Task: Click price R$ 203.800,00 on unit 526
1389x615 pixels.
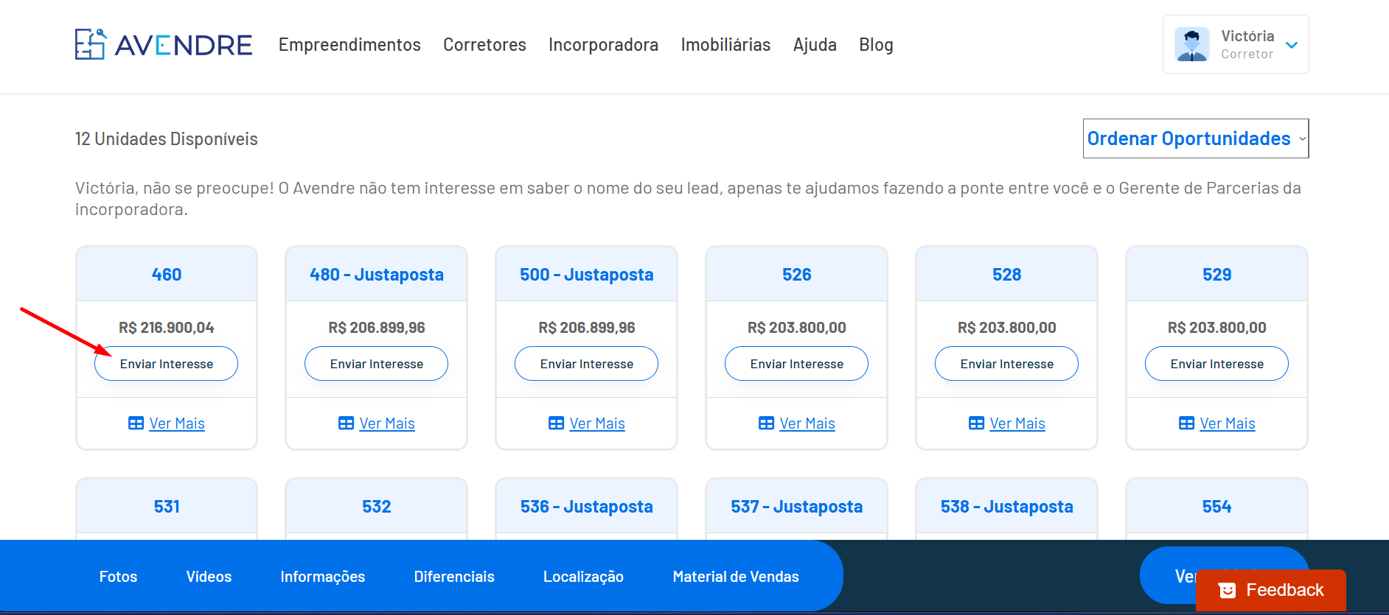Action: (797, 328)
